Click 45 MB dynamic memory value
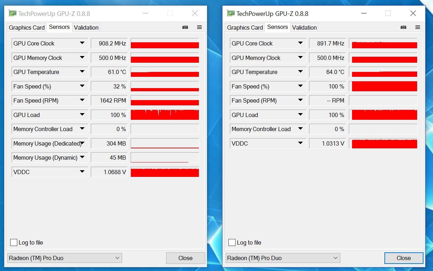433x271 pixels. pos(109,158)
